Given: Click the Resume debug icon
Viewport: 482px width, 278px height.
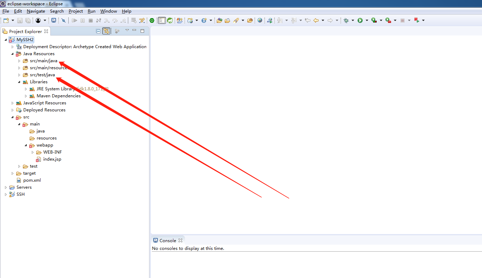Looking at the screenshot, I should coord(74,20).
